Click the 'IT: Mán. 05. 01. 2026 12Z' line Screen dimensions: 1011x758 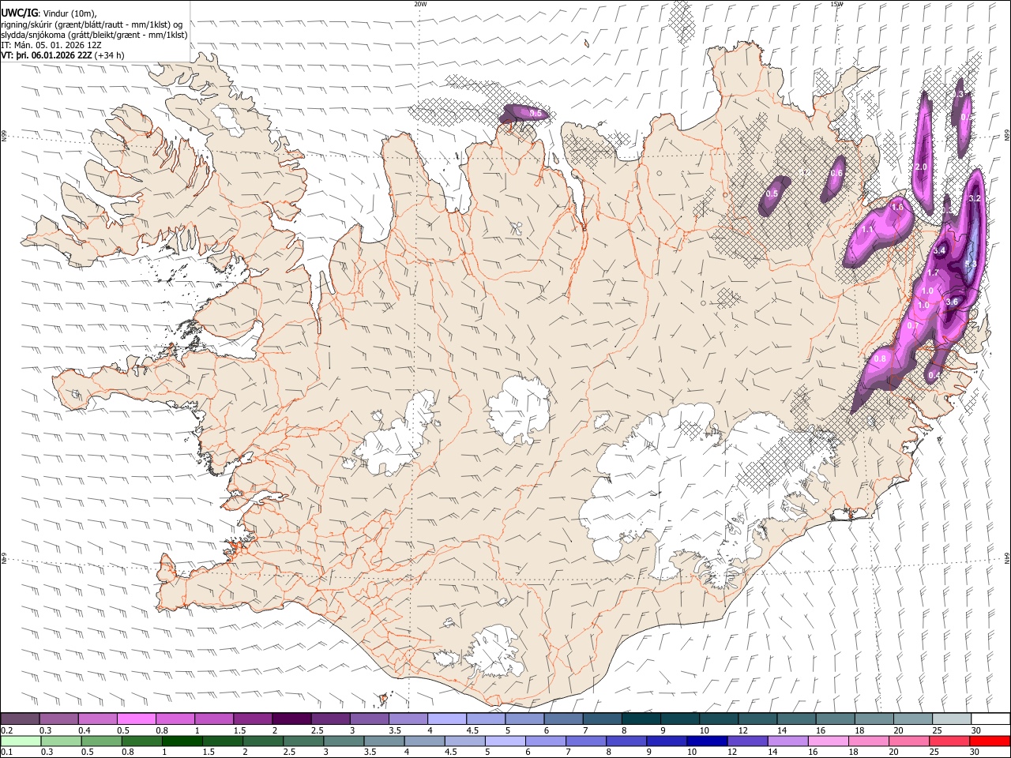52,45
